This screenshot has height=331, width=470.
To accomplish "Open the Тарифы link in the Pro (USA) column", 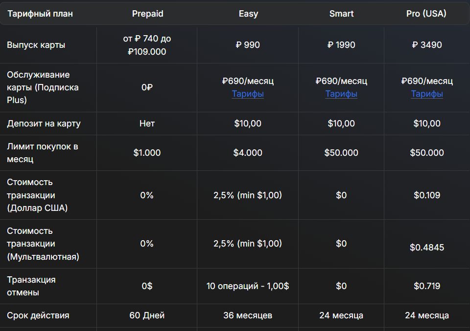I will tap(427, 94).
